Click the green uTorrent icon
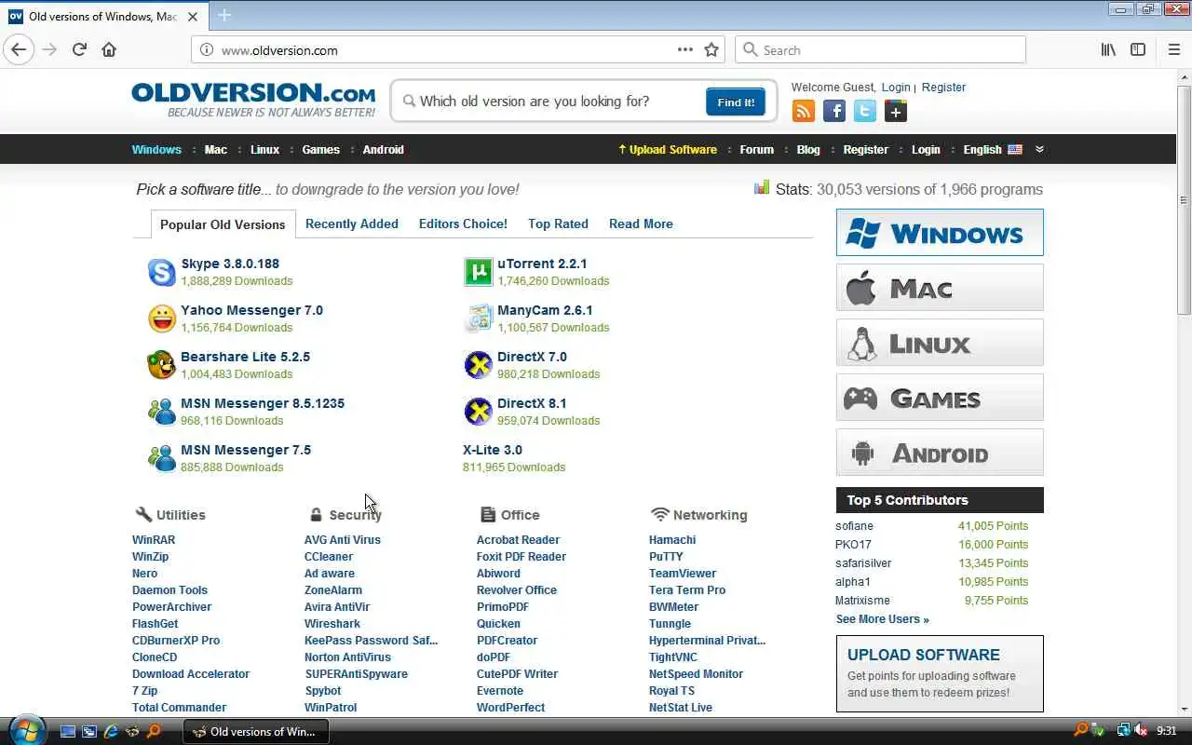This screenshot has width=1192, height=745. point(478,272)
